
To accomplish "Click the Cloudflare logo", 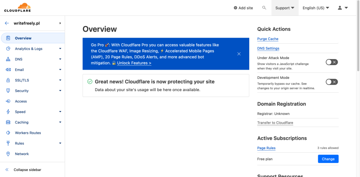I will (x=17, y=7).
